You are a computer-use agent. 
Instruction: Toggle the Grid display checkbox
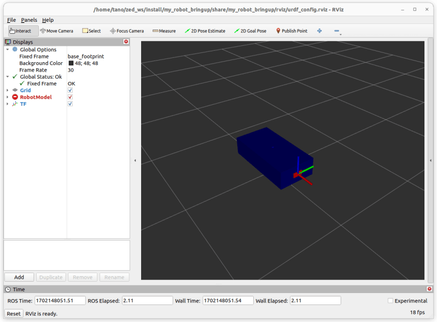(x=70, y=90)
